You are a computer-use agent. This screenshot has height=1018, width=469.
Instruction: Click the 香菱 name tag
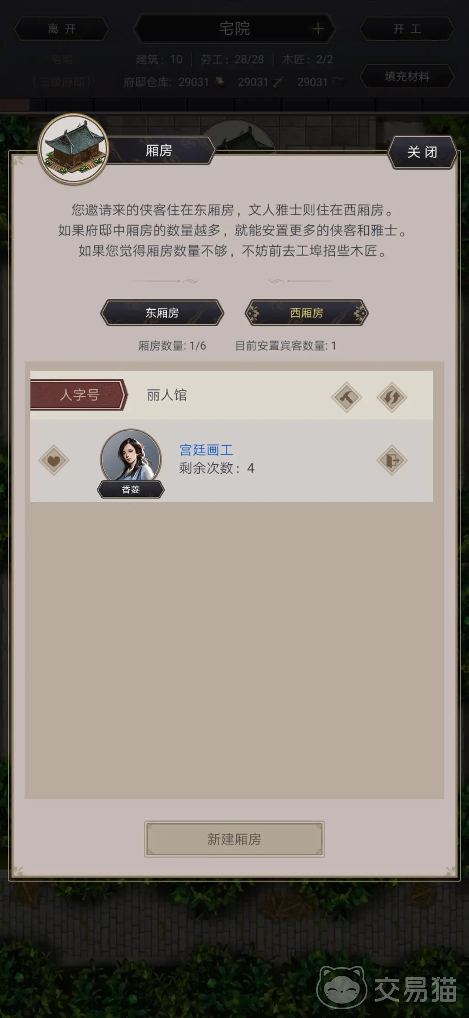(131, 489)
